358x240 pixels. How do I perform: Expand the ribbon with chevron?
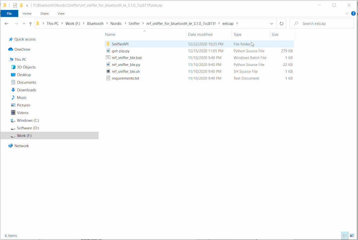[347, 14]
